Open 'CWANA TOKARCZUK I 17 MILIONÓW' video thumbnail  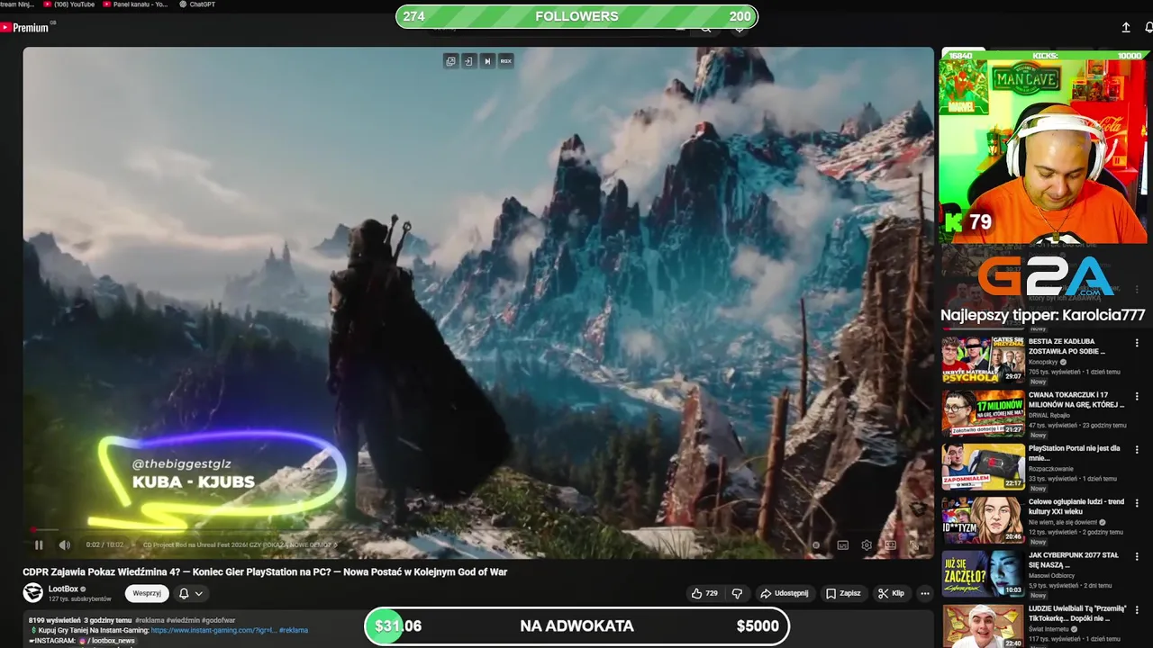tap(984, 412)
